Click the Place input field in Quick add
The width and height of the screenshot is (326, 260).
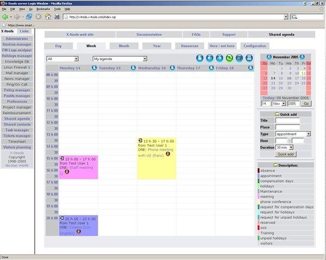click(x=287, y=127)
